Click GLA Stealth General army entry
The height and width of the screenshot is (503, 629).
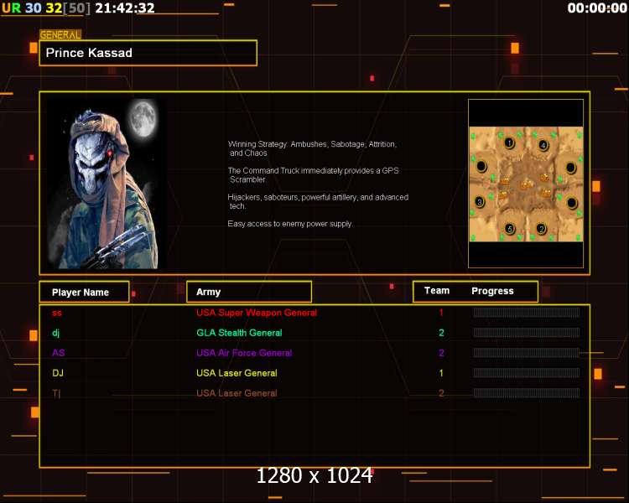[239, 333]
